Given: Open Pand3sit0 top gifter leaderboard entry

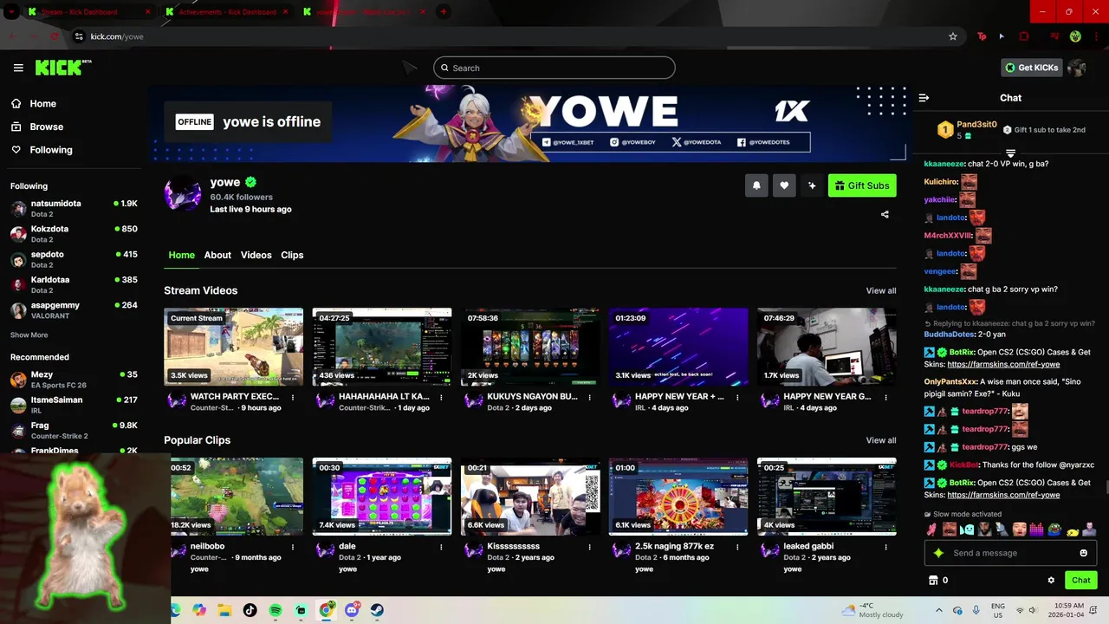Looking at the screenshot, I should [966, 130].
